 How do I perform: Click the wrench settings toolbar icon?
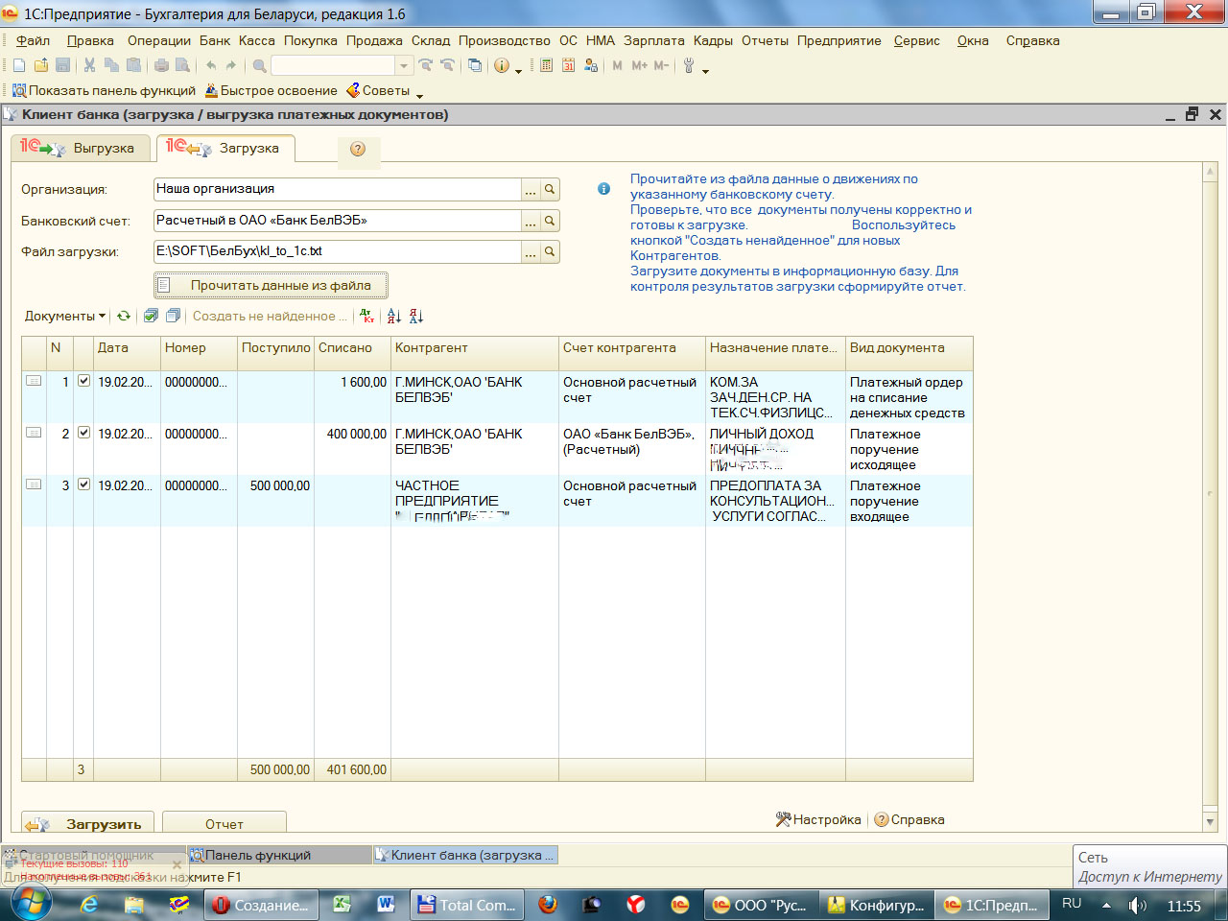coord(689,65)
